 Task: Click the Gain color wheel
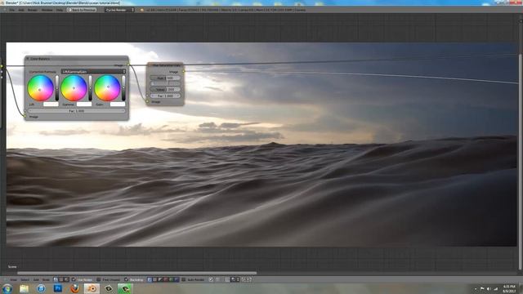tap(107, 88)
